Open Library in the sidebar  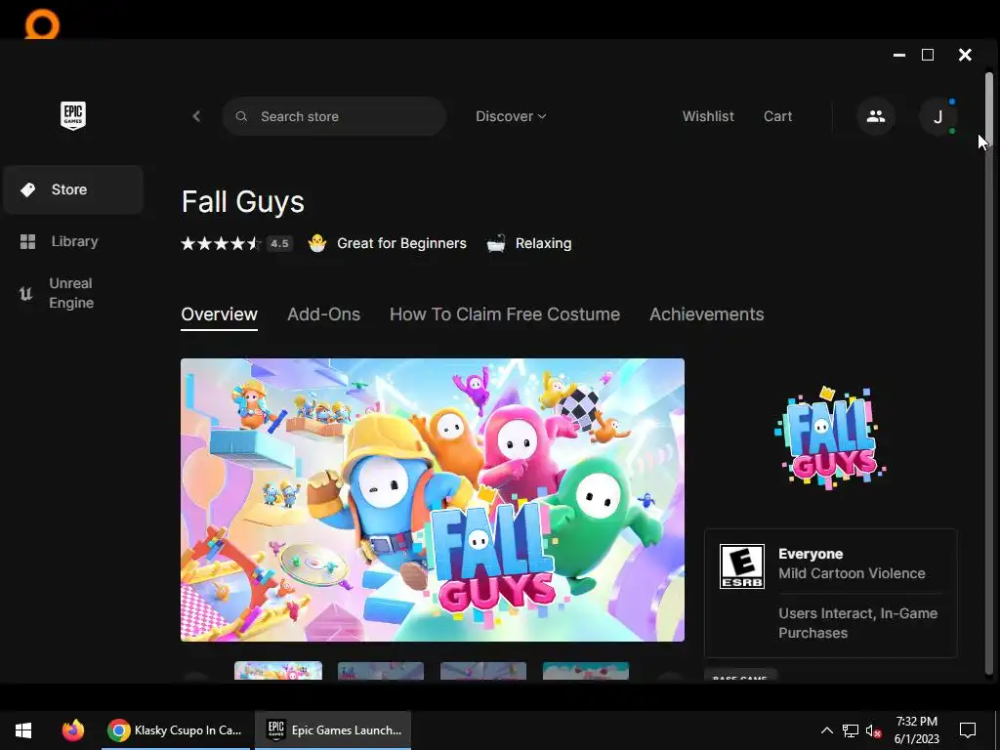click(73, 242)
